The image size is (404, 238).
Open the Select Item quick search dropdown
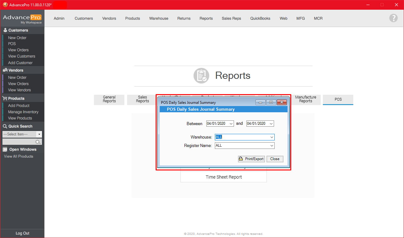pos(39,134)
